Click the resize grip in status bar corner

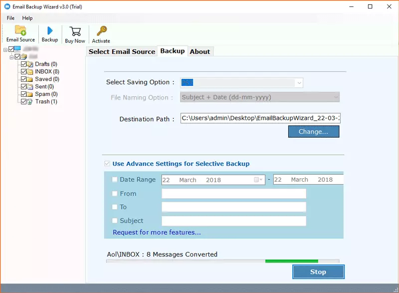[x=396, y=290]
